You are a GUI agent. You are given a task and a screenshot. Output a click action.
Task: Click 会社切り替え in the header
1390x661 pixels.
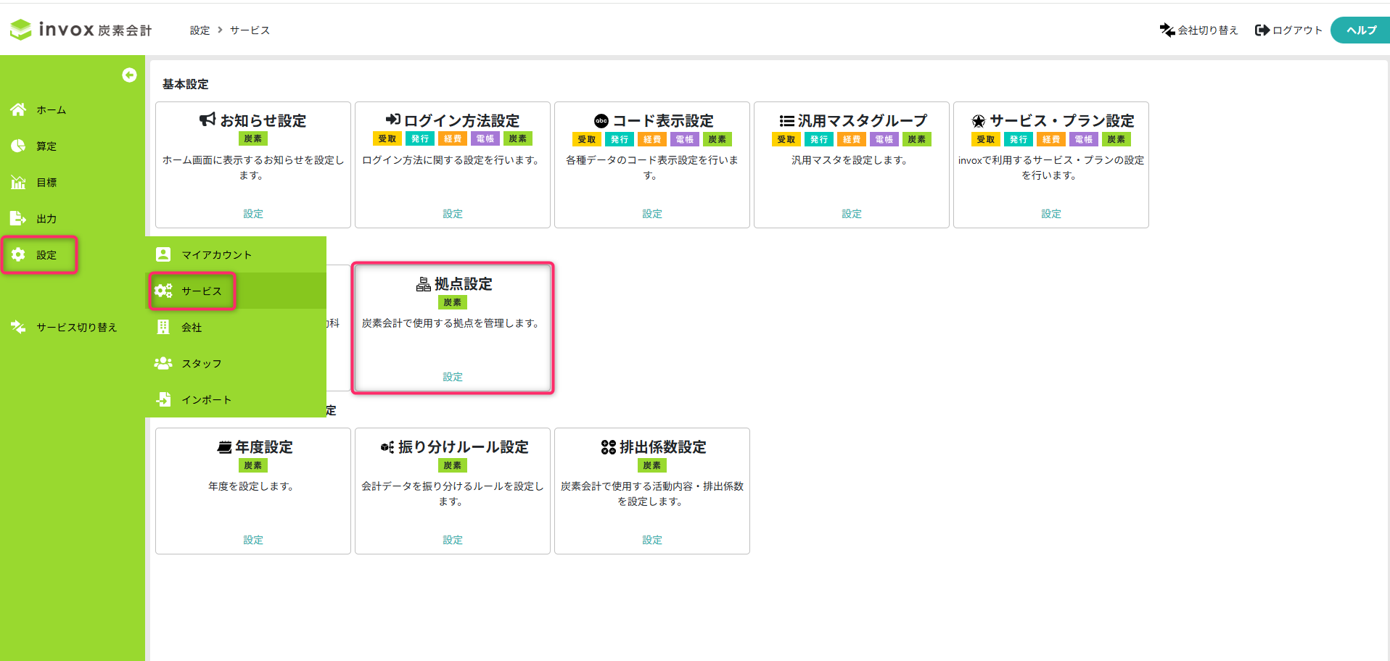point(1198,30)
